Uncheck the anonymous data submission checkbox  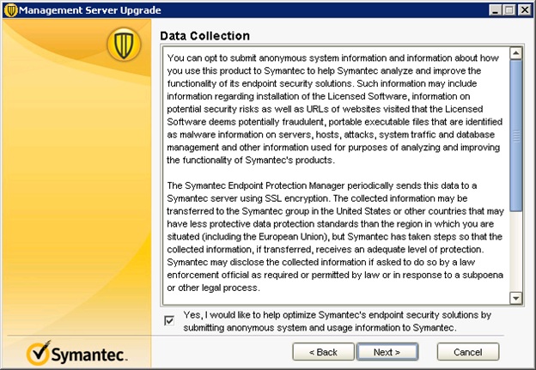169,321
